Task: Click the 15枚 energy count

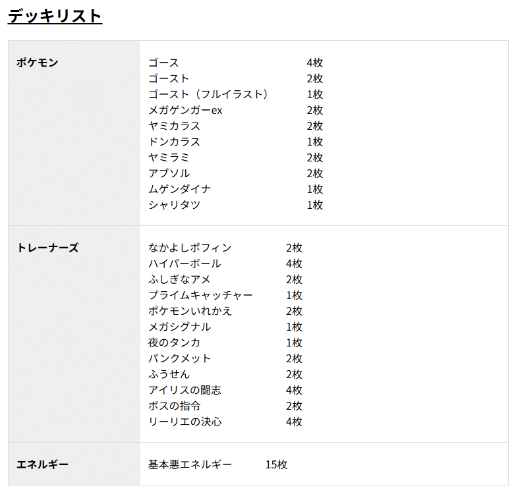Action: 276,464
